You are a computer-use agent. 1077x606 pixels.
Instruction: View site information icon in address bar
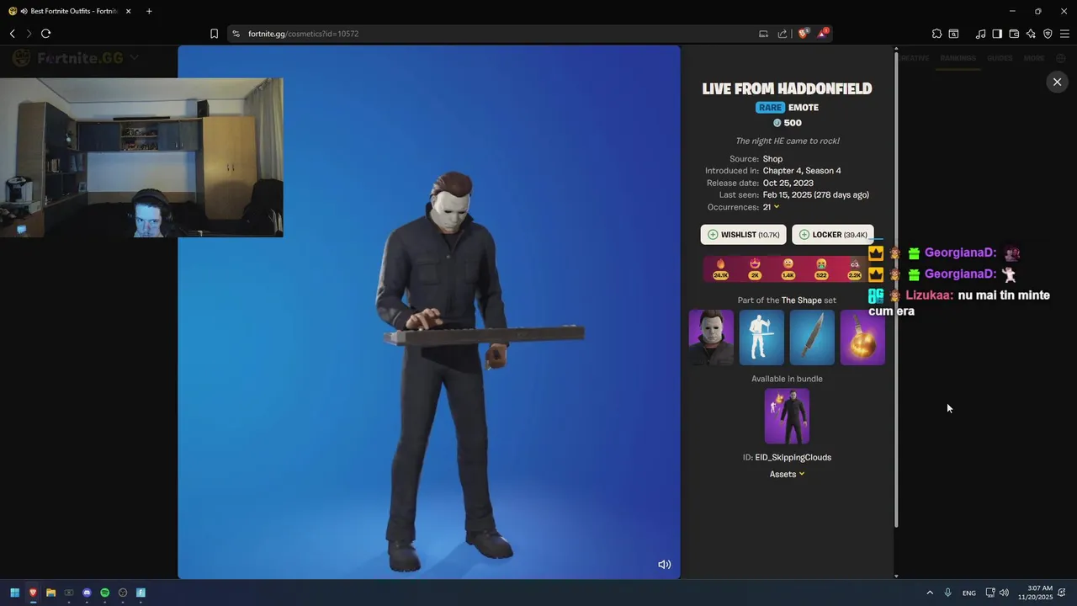236,34
